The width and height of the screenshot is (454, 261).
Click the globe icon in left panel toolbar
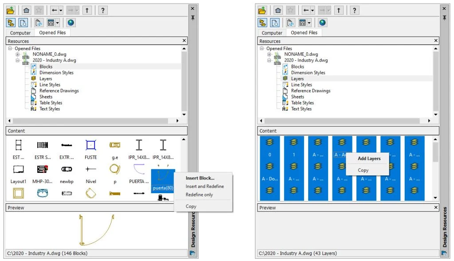pyautogui.click(x=71, y=23)
